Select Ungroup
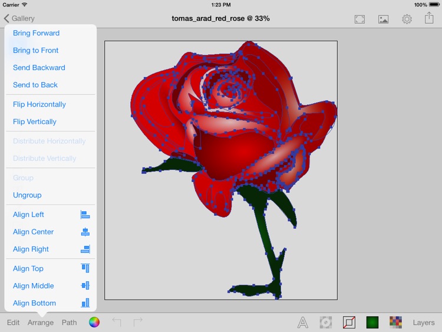 [27, 195]
